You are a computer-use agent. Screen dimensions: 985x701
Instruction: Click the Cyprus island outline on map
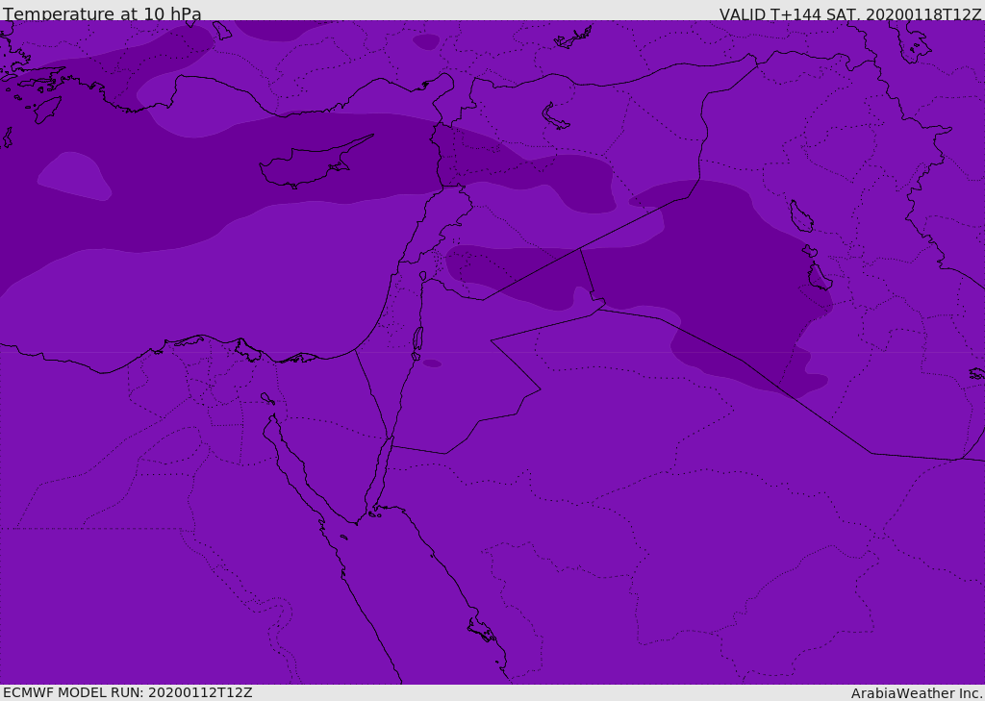coord(316,163)
